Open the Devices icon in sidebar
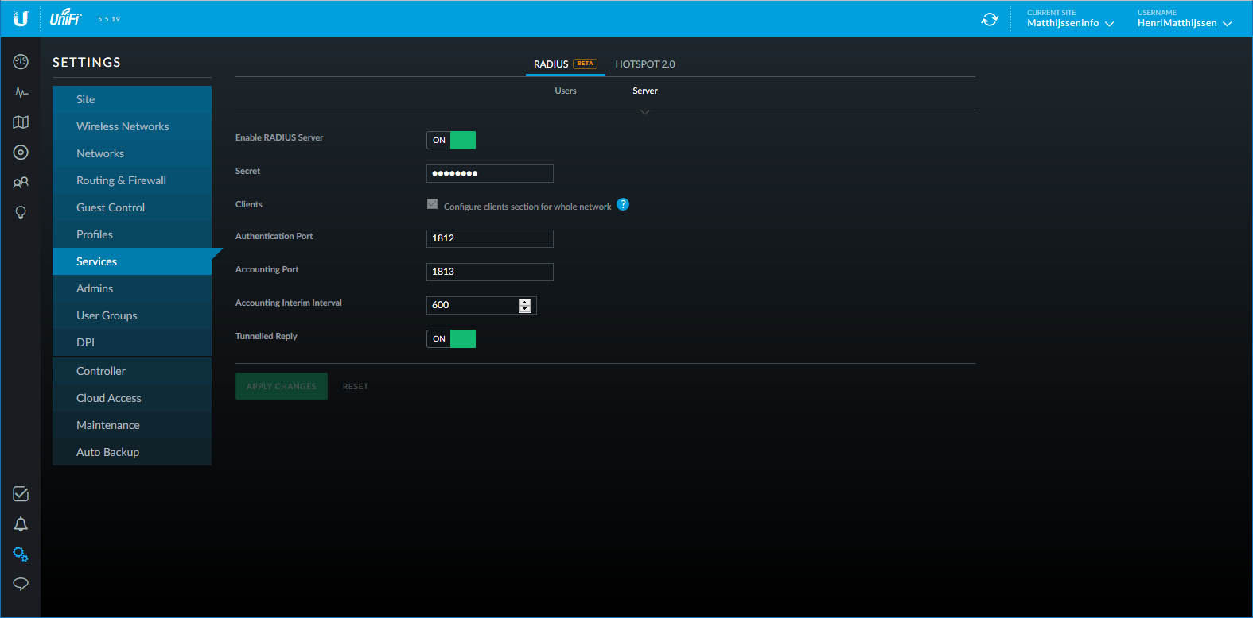1253x618 pixels. pos(21,153)
